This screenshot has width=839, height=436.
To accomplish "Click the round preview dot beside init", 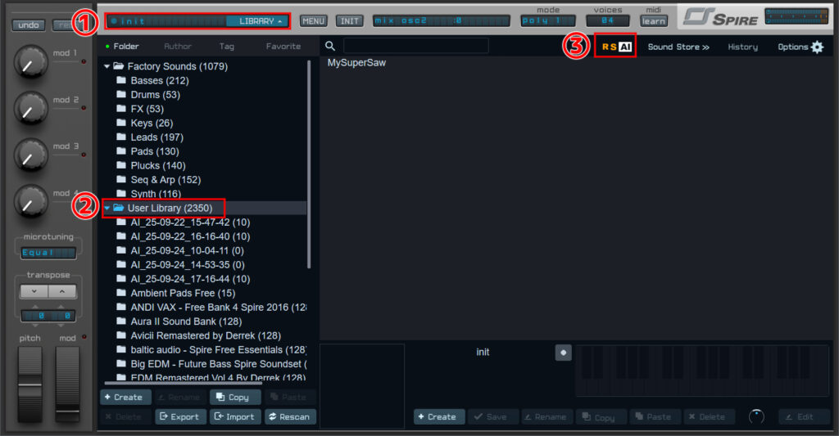I will 563,353.
